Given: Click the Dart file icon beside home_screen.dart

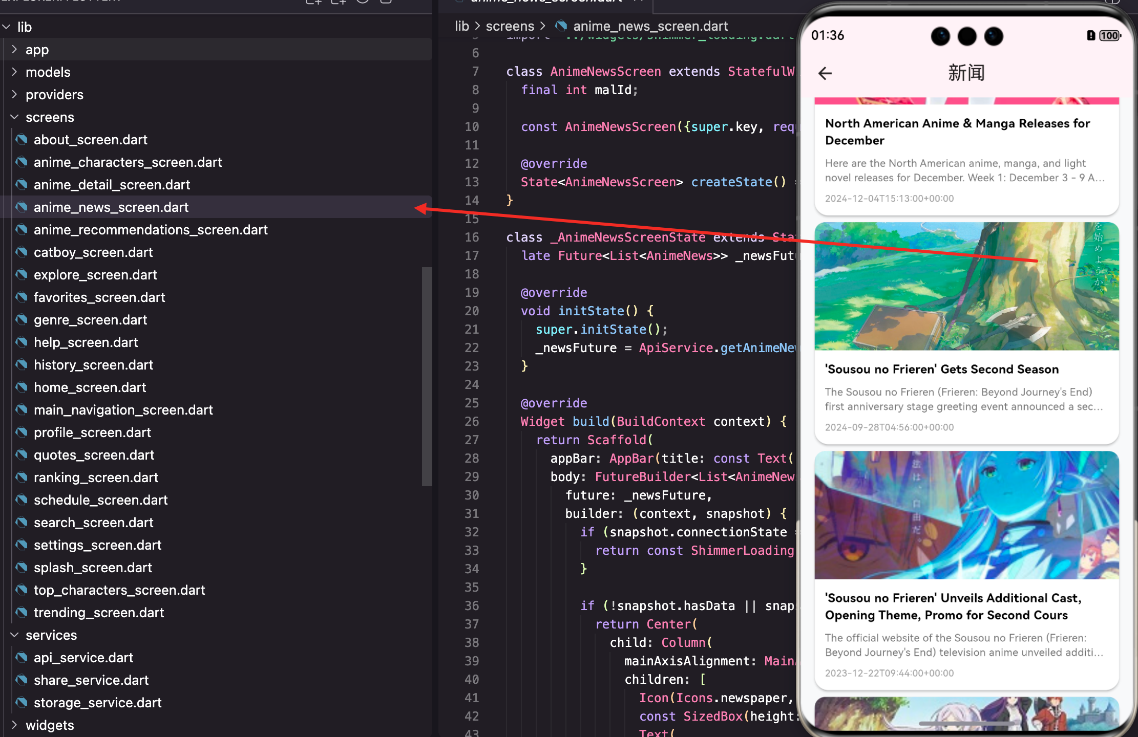Looking at the screenshot, I should coord(22,387).
